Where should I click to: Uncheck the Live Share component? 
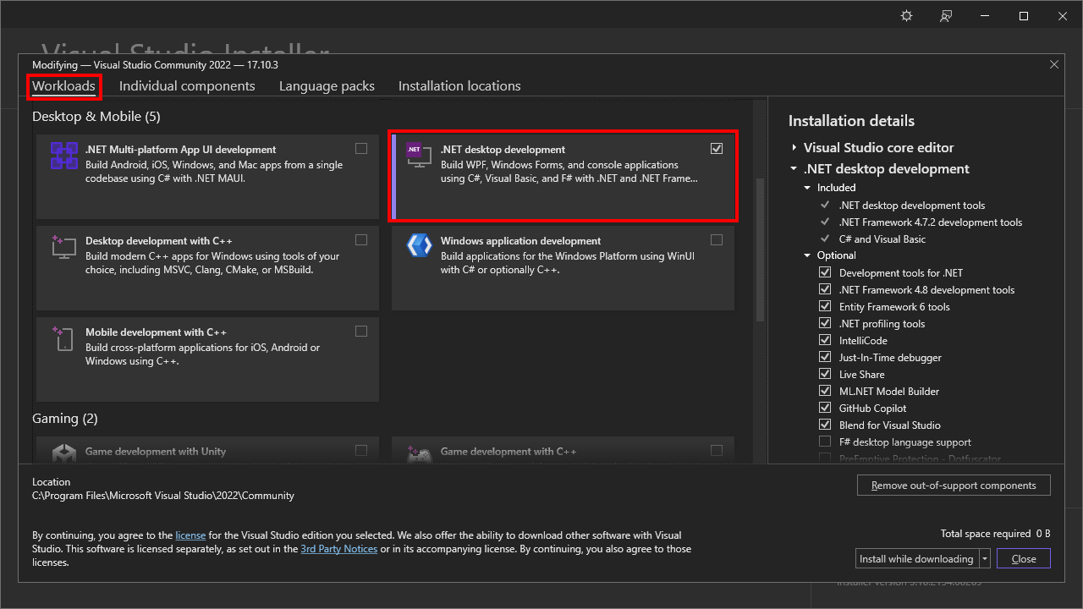point(825,374)
